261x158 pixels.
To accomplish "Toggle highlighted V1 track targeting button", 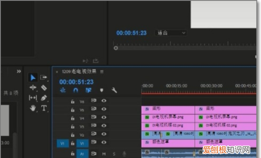I will click(82, 143).
